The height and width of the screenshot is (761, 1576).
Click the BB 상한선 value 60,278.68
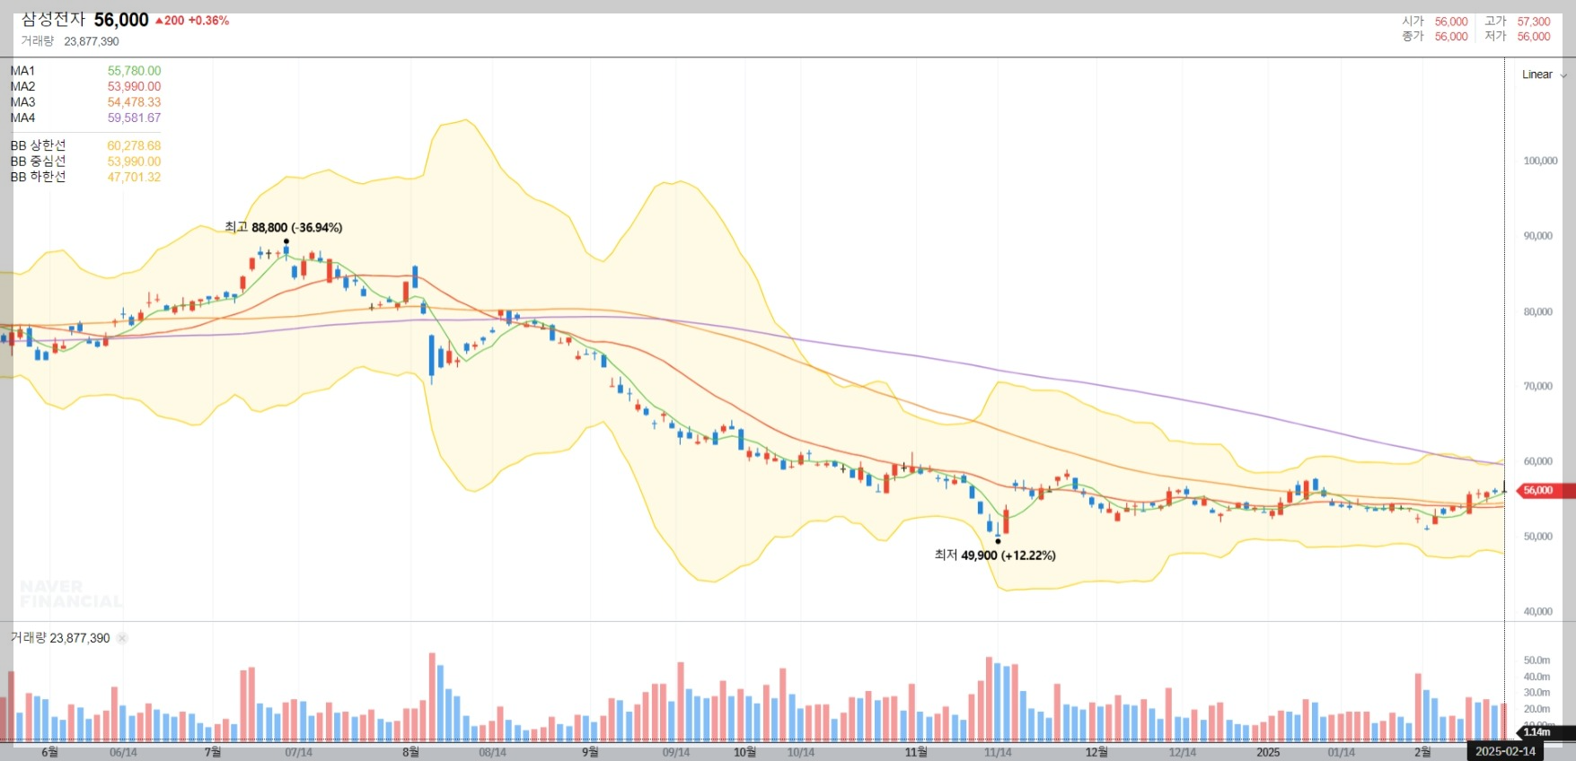pos(134,145)
